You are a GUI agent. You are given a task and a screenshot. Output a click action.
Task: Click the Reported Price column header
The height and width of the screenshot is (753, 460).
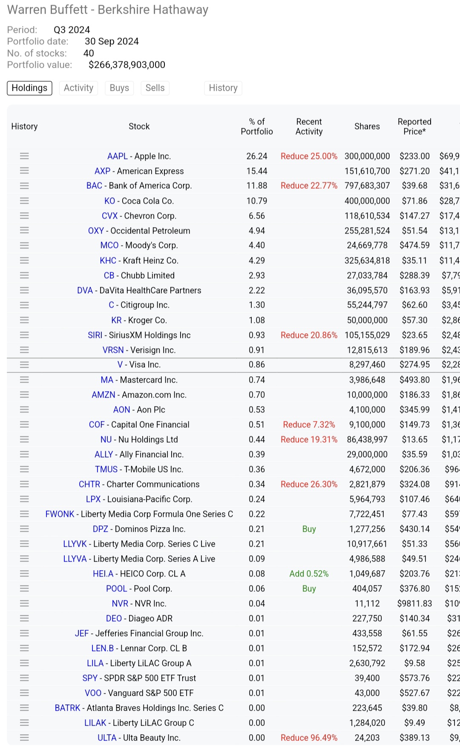414,127
